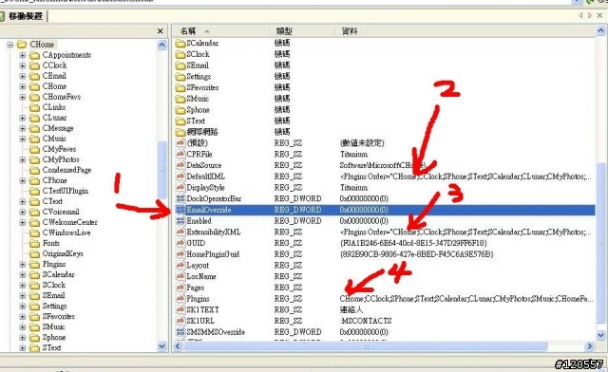
Task: Expand the CAppointments tree node
Action: [x=23, y=55]
